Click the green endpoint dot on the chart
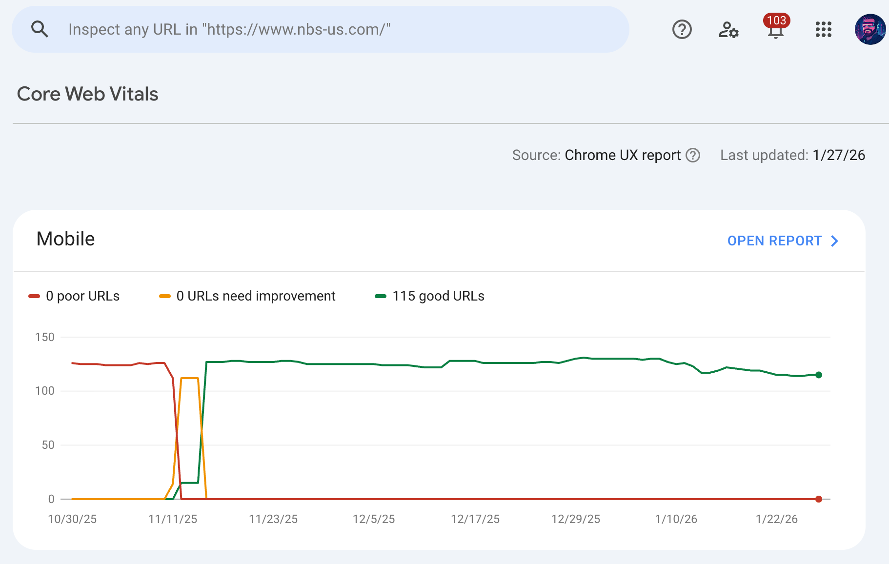Image resolution: width=889 pixels, height=564 pixels. pyautogui.click(x=818, y=375)
